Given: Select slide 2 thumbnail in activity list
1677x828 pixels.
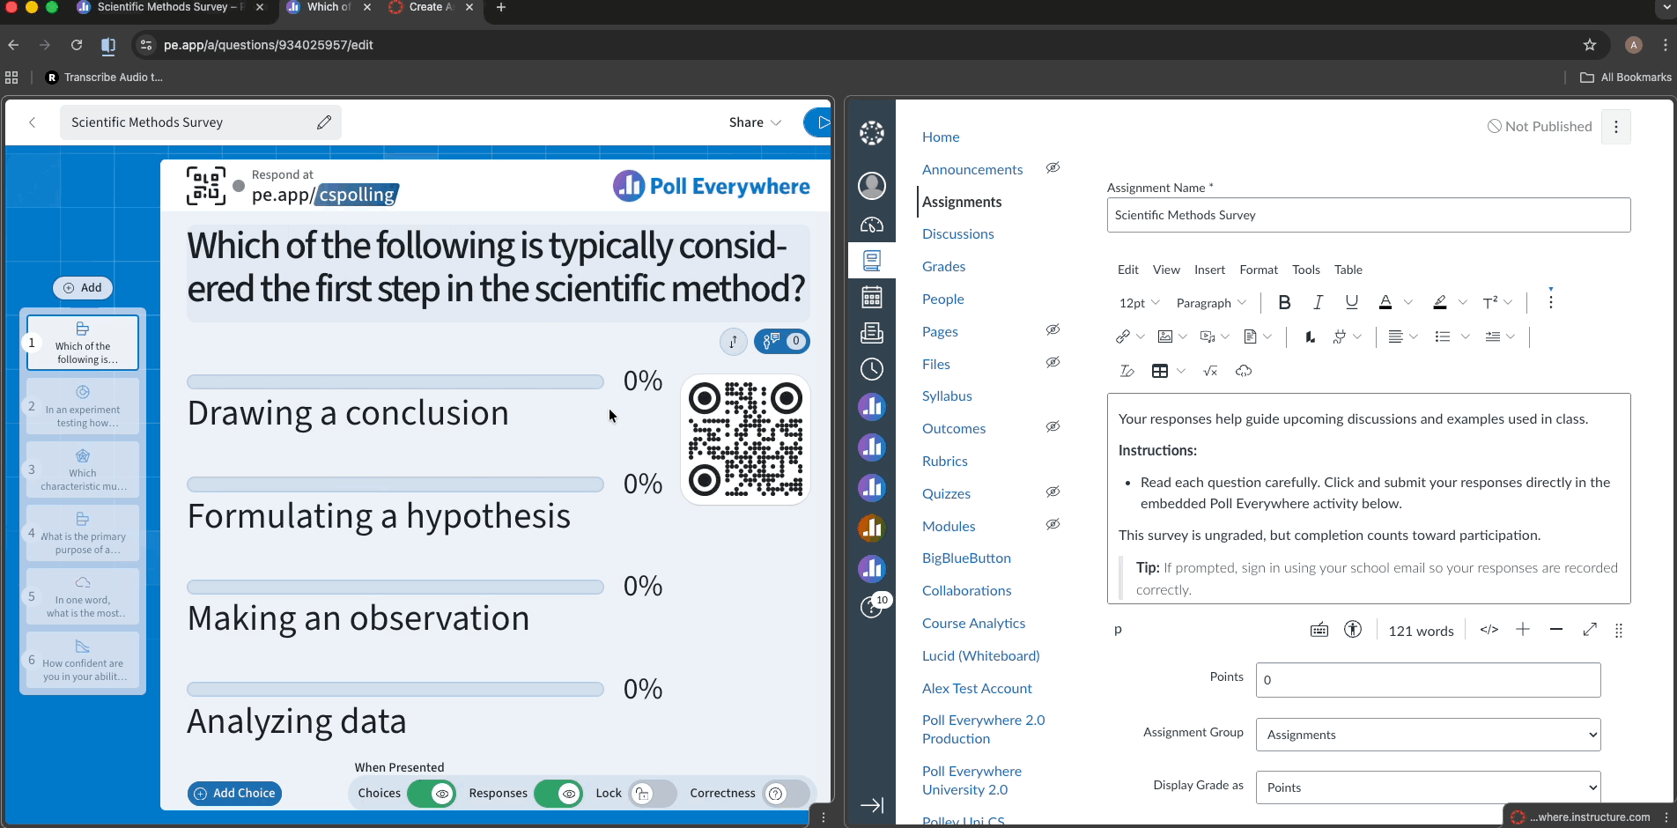Looking at the screenshot, I should coord(83,406).
